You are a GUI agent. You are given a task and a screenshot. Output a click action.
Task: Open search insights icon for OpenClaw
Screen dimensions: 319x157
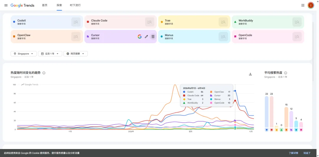pos(76,37)
